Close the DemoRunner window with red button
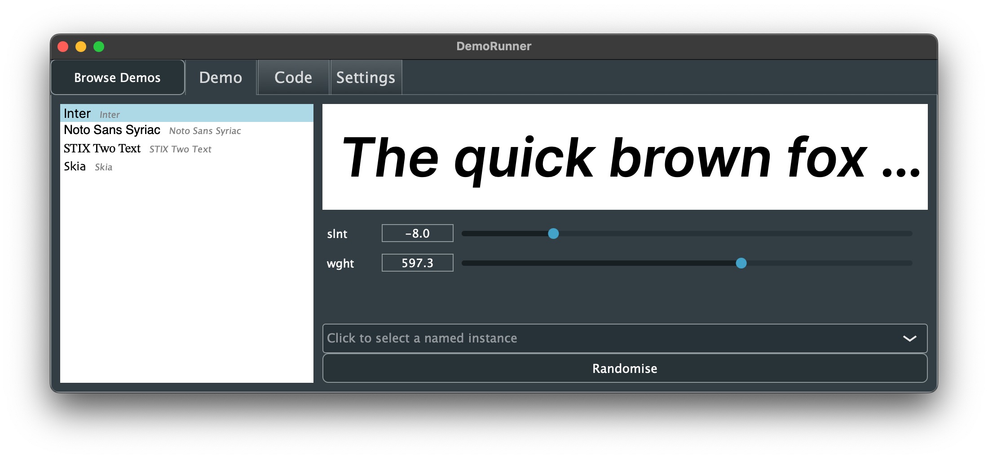Image resolution: width=988 pixels, height=459 pixels. click(x=63, y=47)
